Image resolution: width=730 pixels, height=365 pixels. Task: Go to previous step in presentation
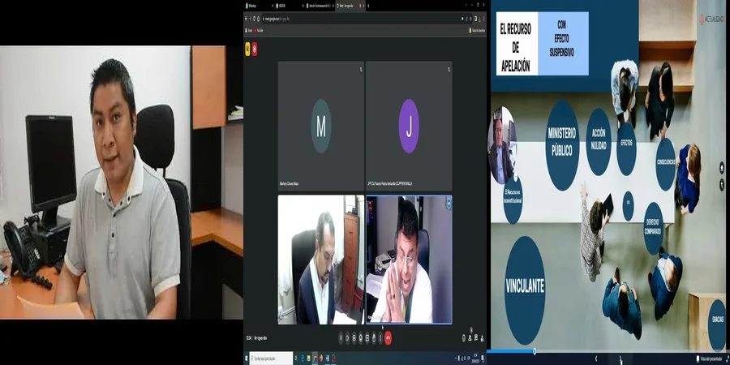(x=596, y=359)
